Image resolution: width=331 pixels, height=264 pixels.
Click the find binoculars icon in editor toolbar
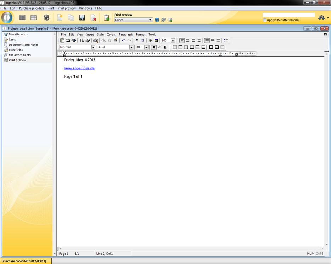tap(95, 41)
